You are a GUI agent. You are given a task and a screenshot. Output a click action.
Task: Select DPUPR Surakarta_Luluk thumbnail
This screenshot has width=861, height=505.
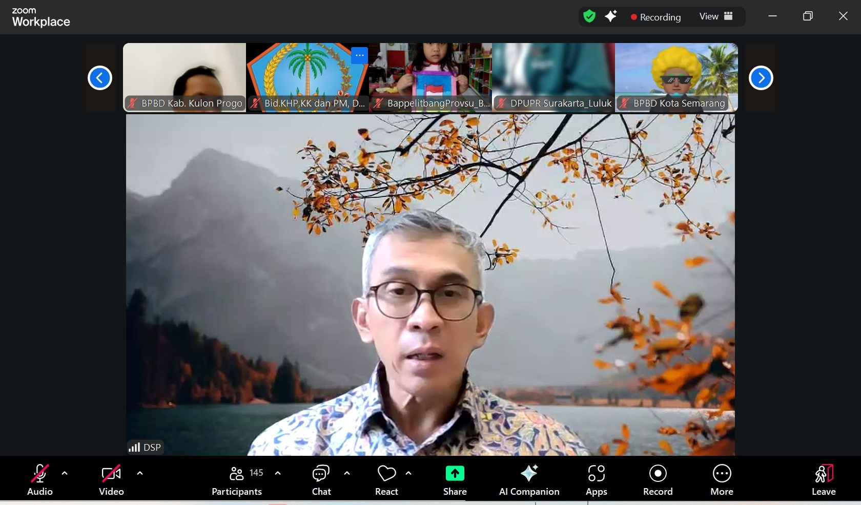(553, 77)
